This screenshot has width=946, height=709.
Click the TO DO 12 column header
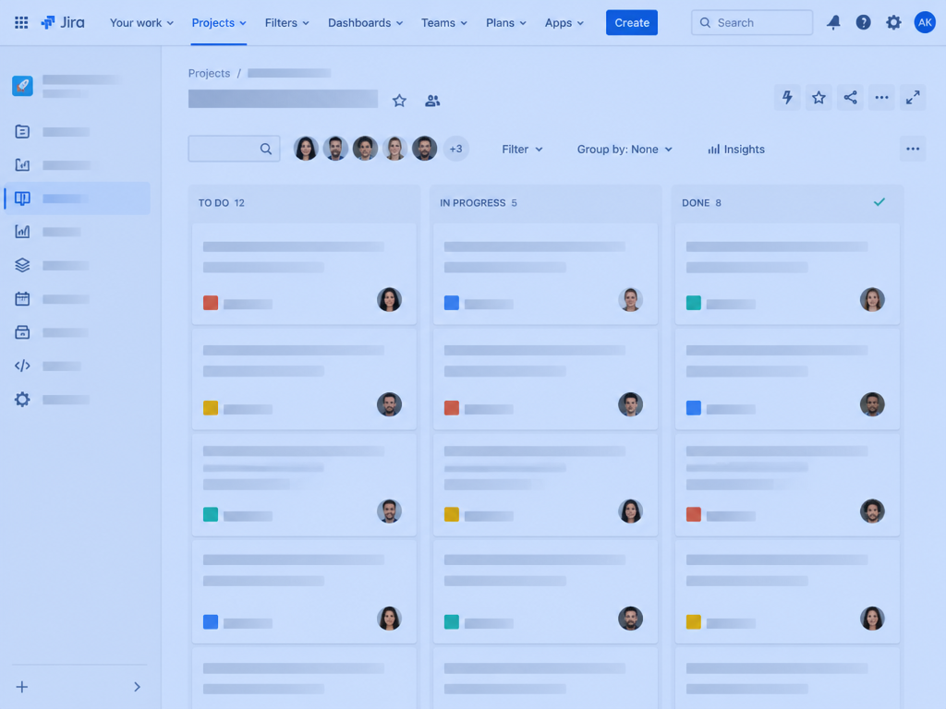[x=222, y=202]
